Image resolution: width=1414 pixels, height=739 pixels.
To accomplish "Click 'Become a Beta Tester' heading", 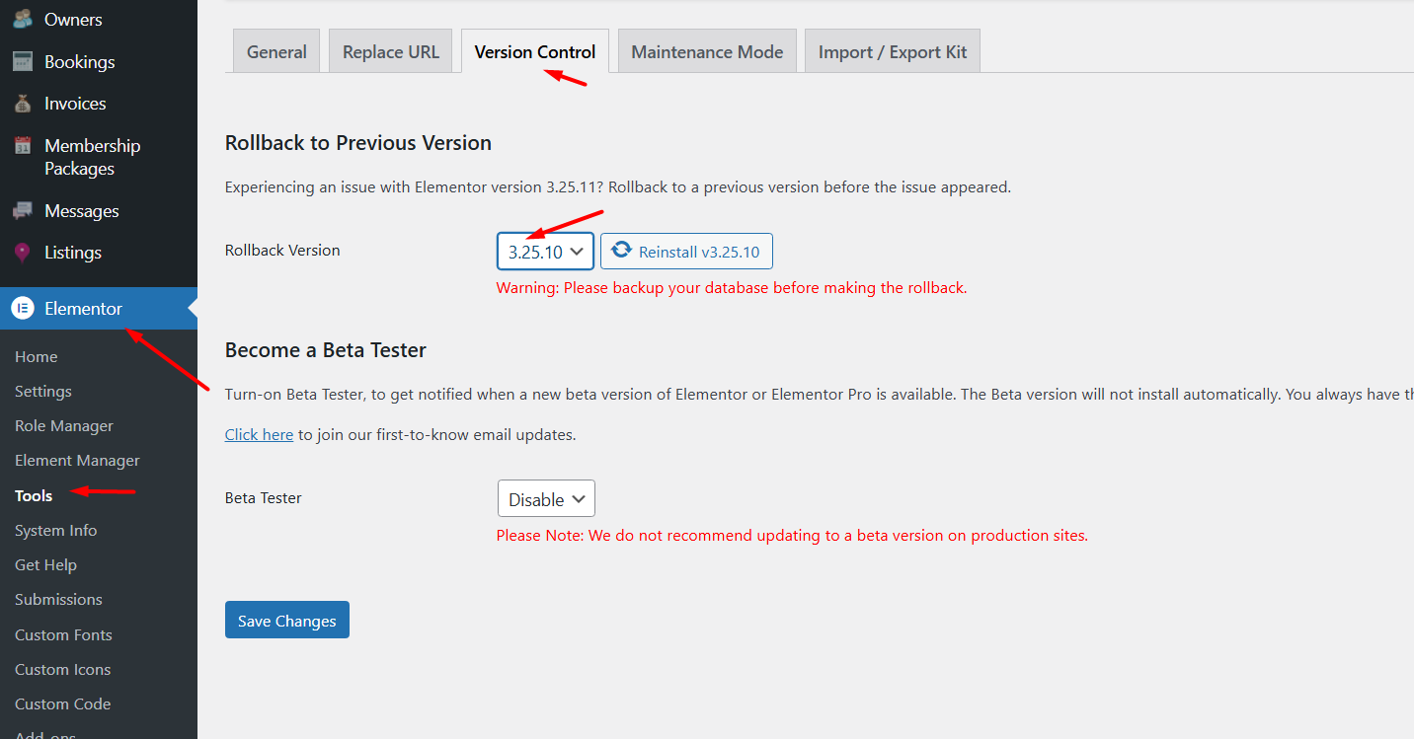I will pyautogui.click(x=326, y=350).
